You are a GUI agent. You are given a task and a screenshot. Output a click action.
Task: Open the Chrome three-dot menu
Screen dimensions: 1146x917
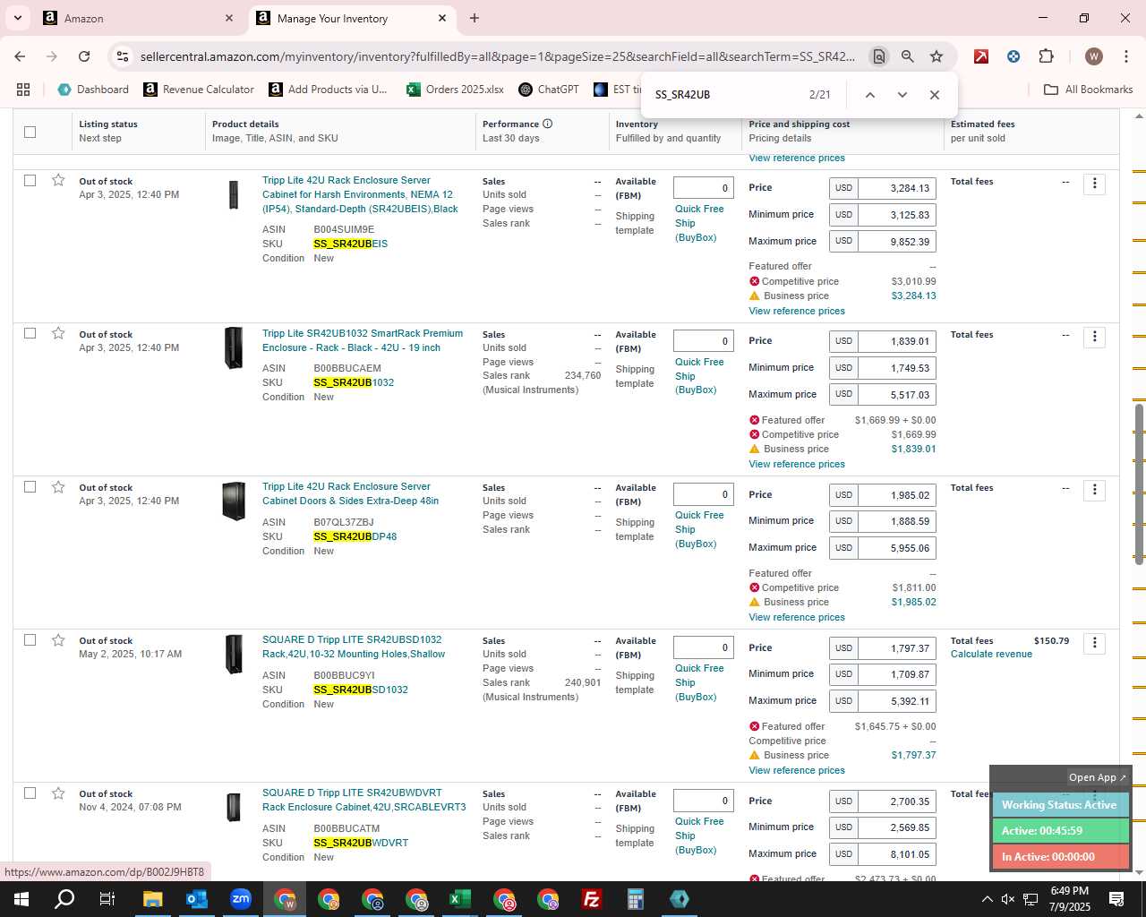1125,56
